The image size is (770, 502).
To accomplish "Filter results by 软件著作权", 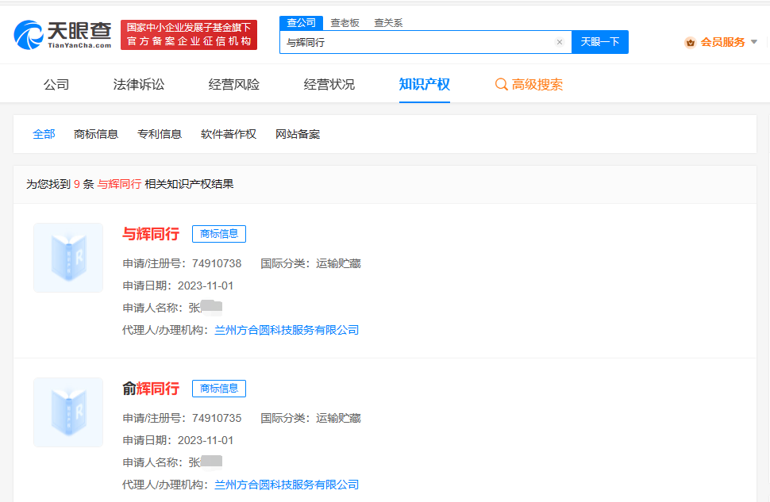I will [x=229, y=134].
